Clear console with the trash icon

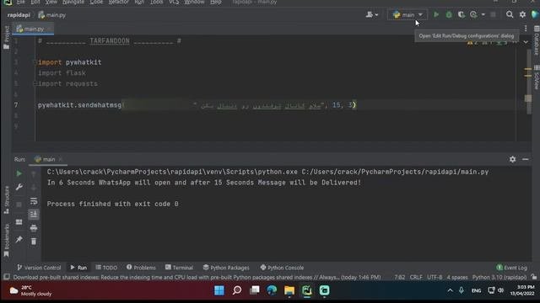click(x=34, y=242)
